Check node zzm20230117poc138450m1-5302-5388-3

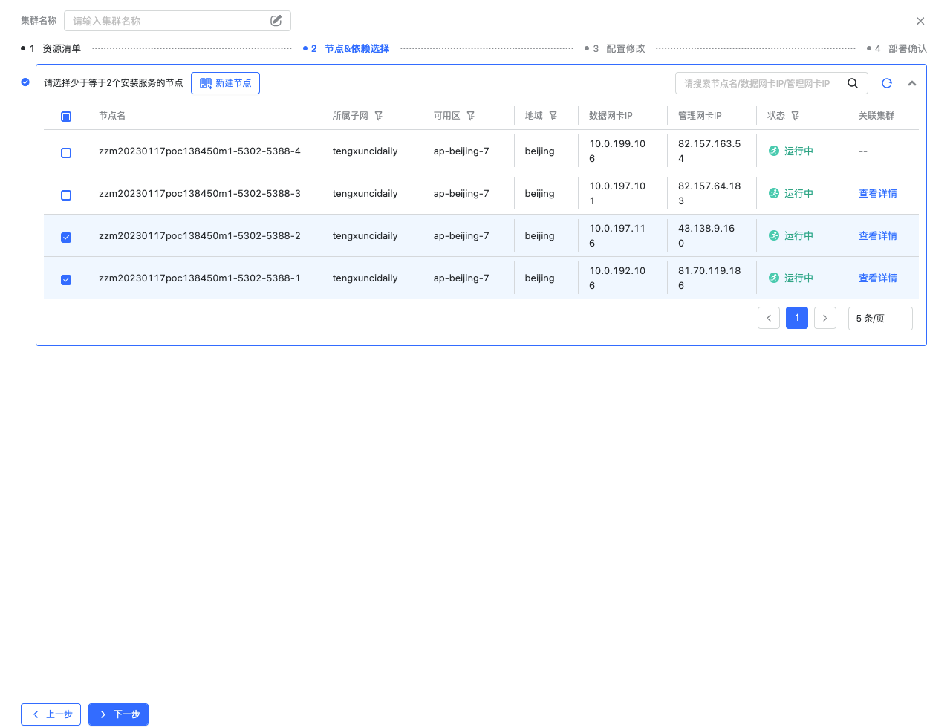tap(66, 195)
